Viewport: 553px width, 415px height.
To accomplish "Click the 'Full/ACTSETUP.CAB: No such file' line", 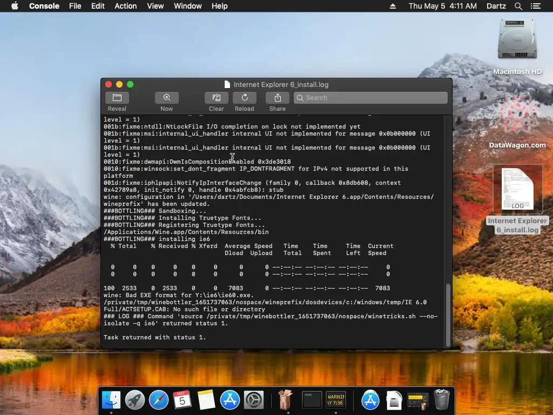I will [x=184, y=310].
